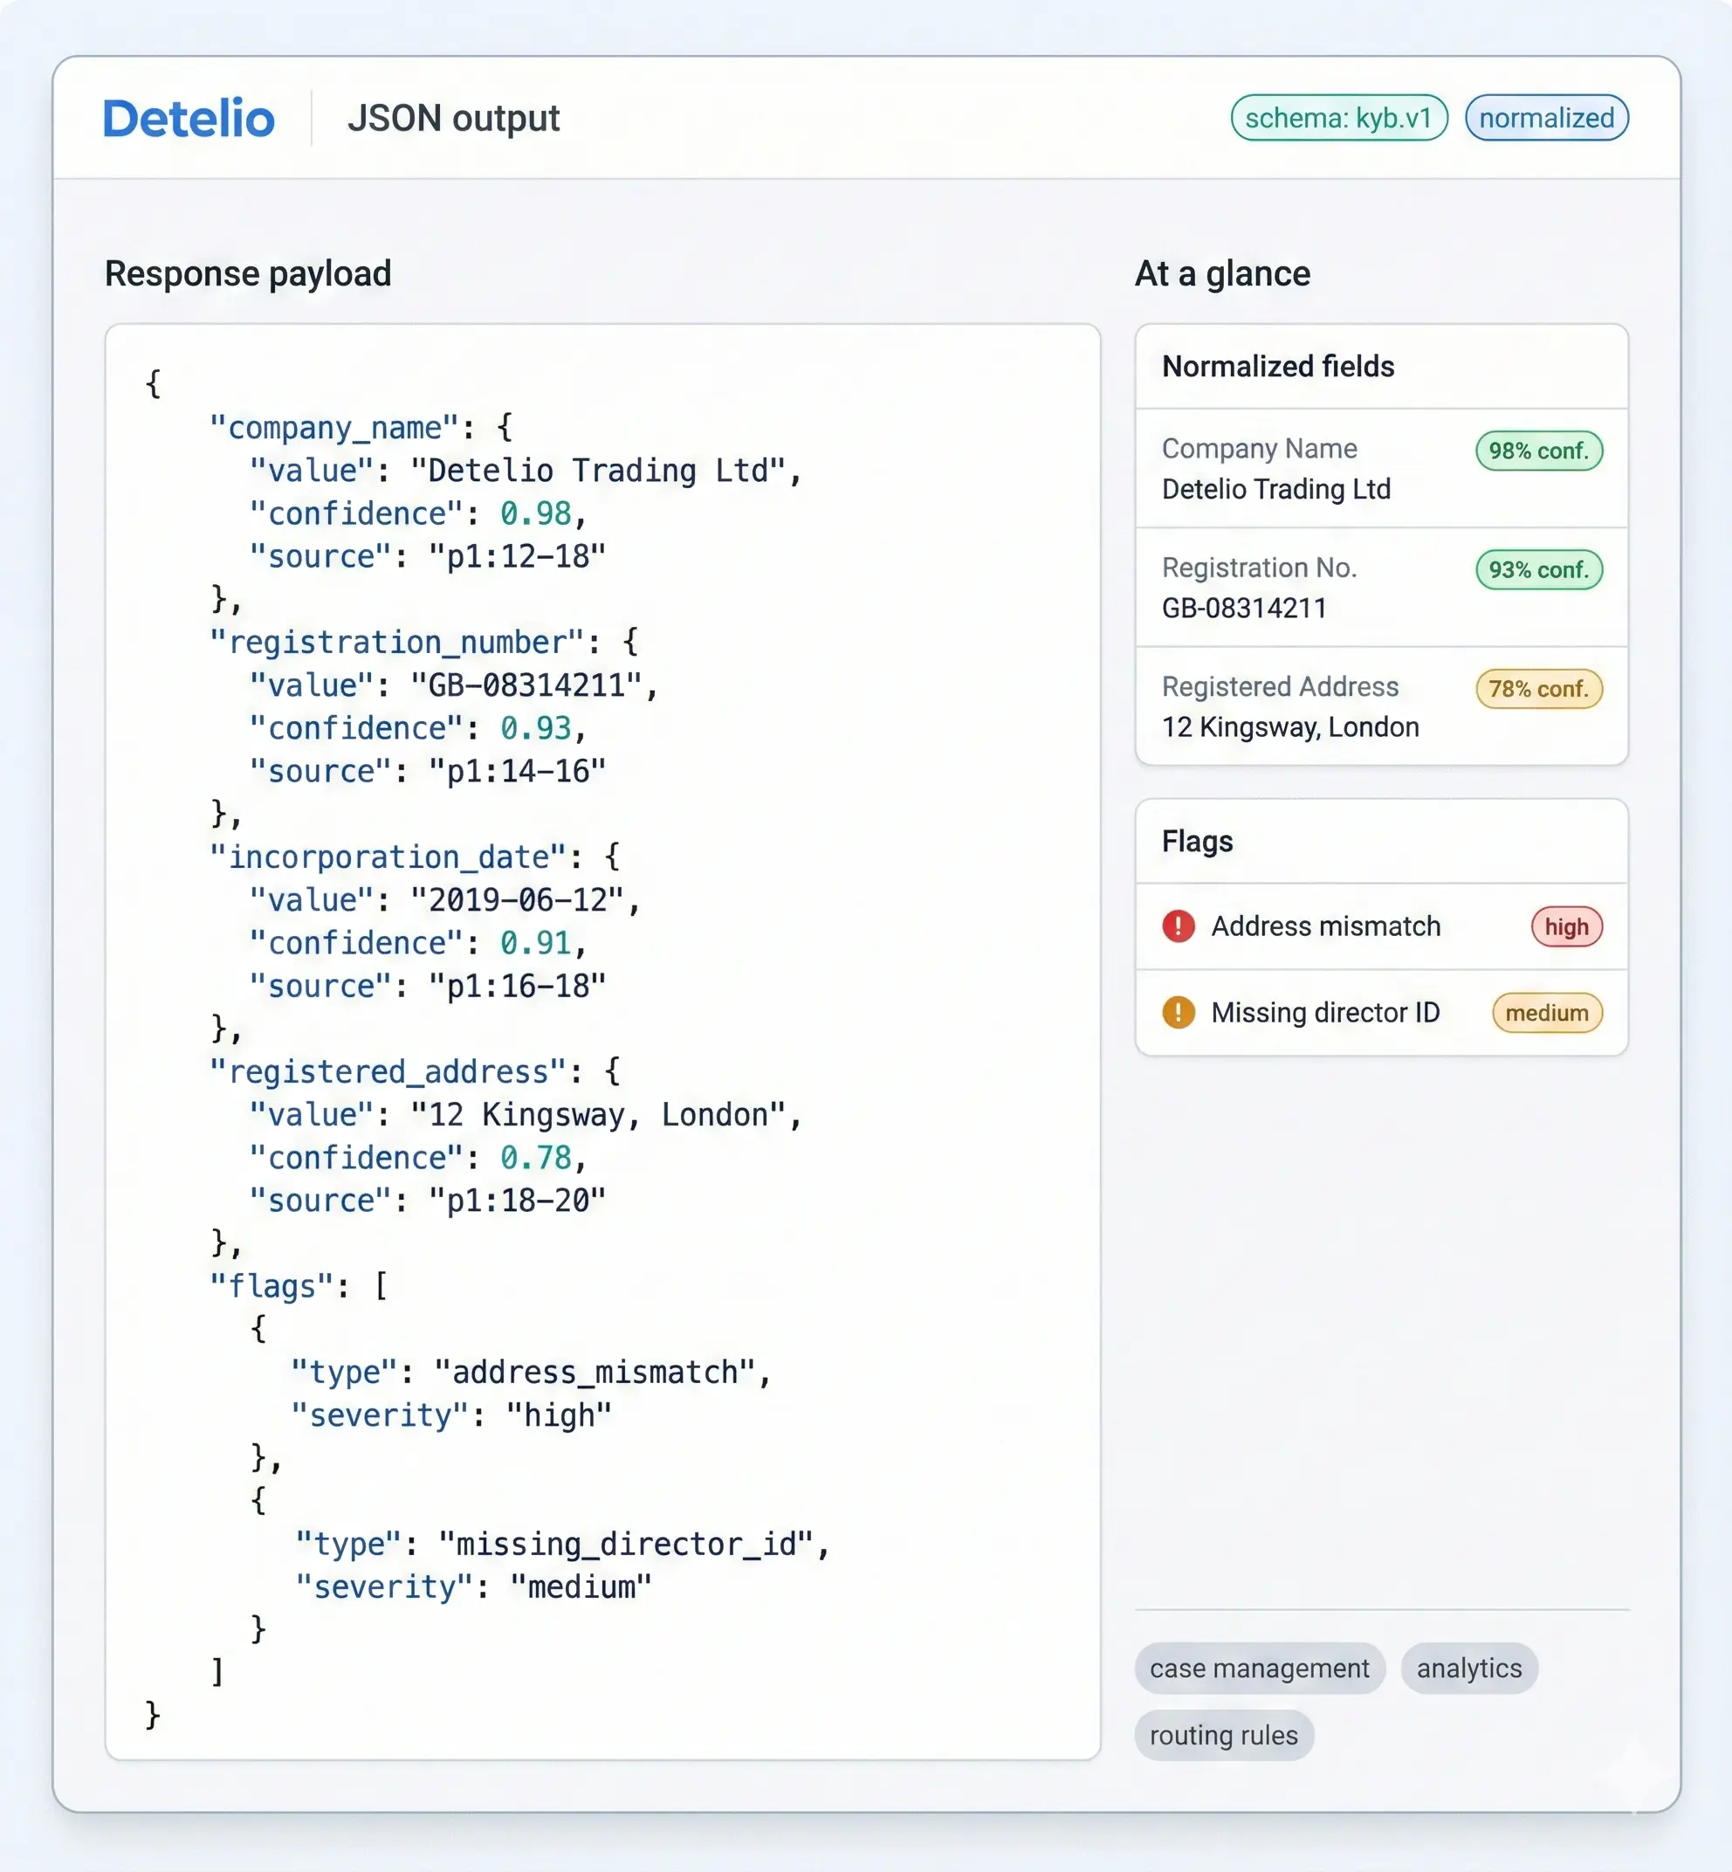Click the "incorporation_date" key in JSON
This screenshot has height=1872, width=1732.
(388, 857)
